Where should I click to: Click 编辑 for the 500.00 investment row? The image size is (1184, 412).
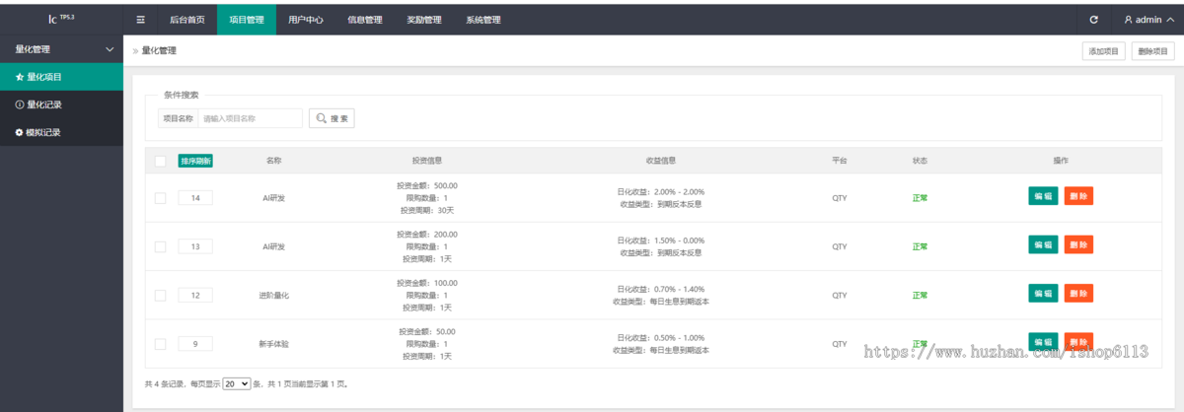(x=1043, y=196)
